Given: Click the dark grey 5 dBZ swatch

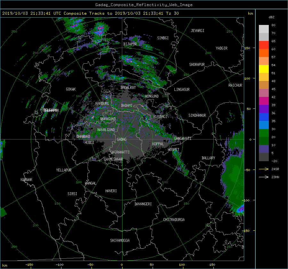Looking at the screenshot, I should click(x=264, y=157).
